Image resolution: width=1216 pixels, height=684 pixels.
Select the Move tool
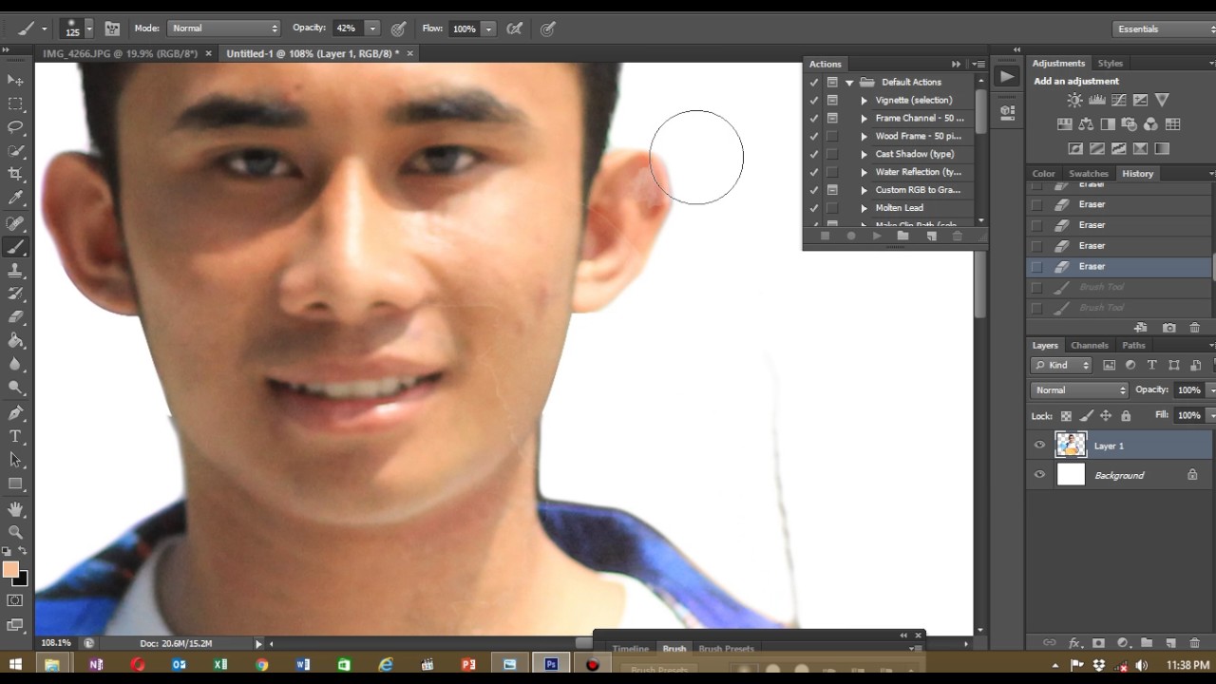(15, 80)
